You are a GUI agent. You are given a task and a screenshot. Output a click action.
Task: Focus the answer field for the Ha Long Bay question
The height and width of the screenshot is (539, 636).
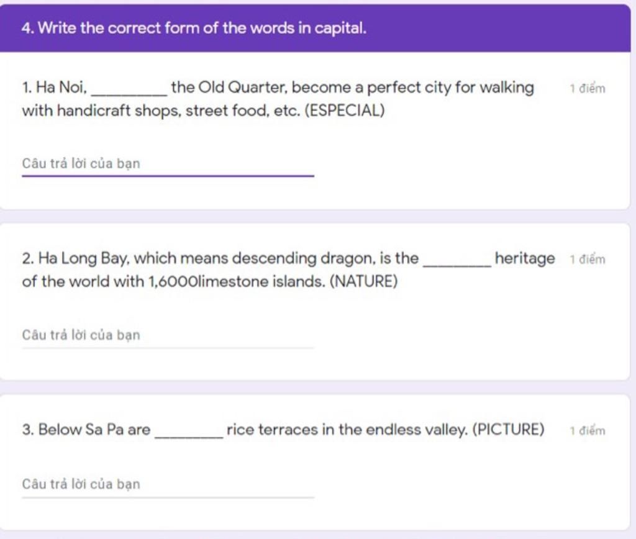(168, 335)
